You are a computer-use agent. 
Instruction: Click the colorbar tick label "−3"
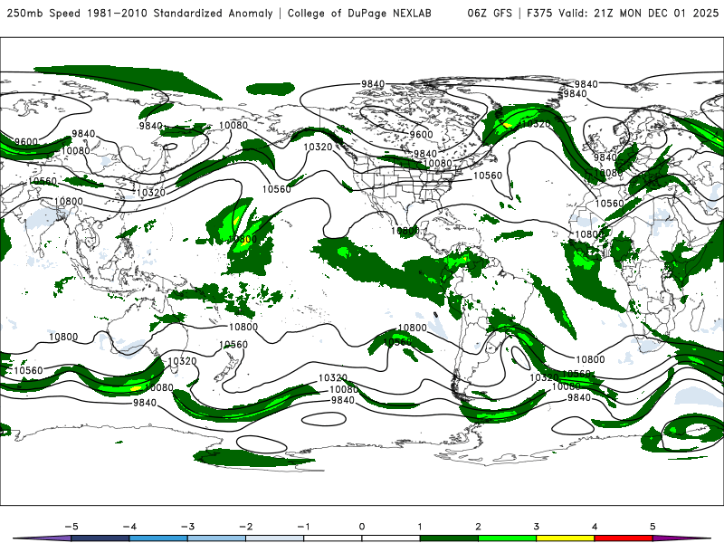187,527
